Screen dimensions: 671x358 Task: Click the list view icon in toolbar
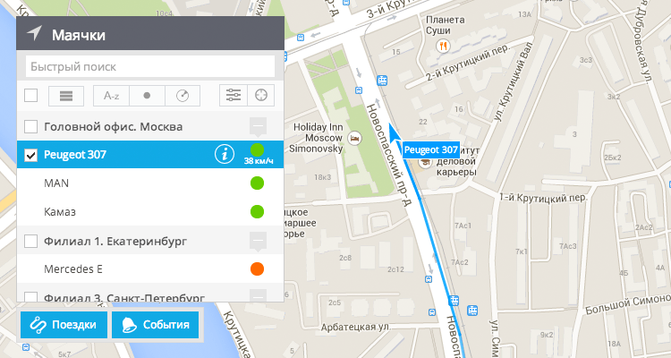(66, 96)
